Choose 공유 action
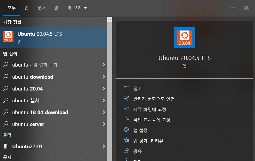Viewport: 255px width, 161px height. (138, 151)
